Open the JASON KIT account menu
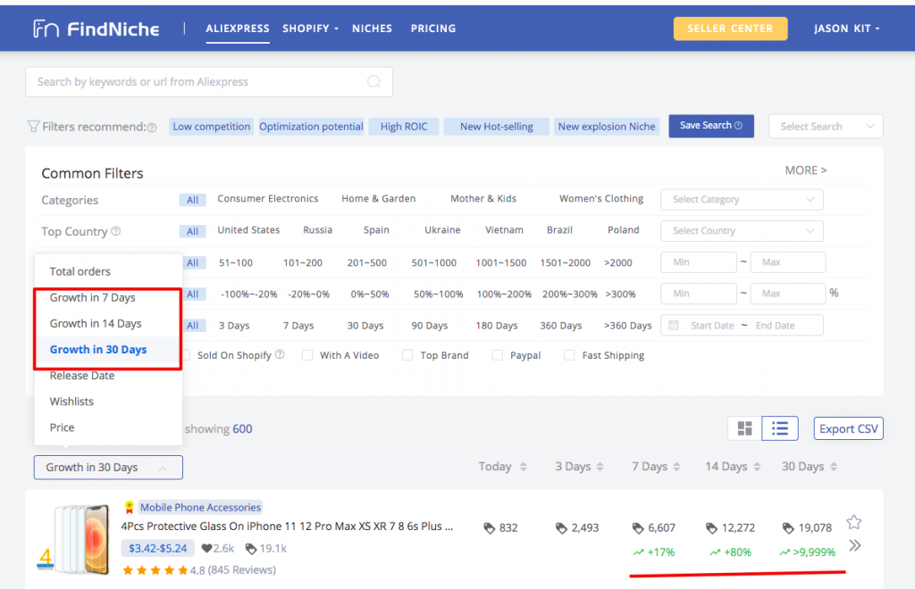The height and width of the screenshot is (589, 915). click(x=847, y=29)
